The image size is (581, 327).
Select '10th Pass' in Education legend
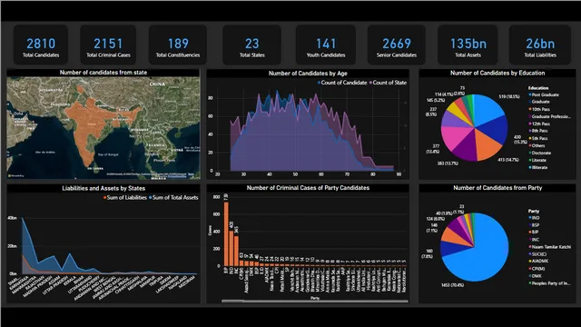tap(539, 109)
